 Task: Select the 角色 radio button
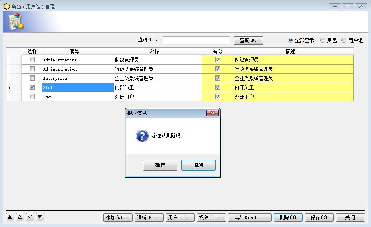coord(323,40)
